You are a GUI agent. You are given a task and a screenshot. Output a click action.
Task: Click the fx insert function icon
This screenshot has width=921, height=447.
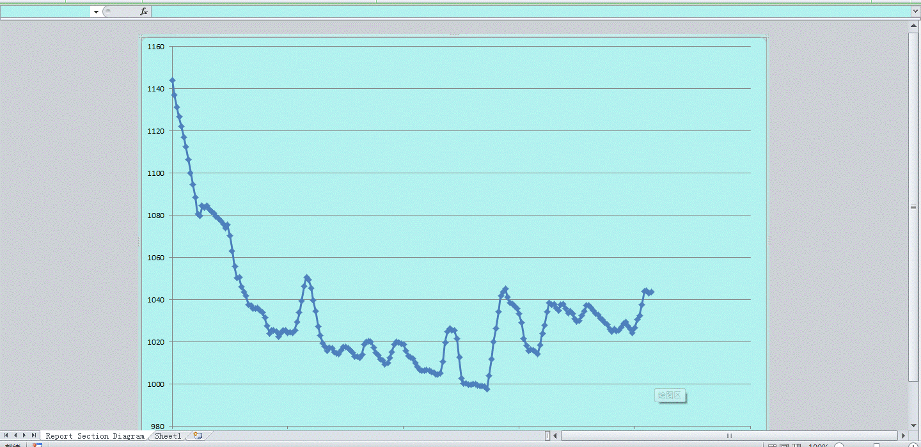(144, 12)
